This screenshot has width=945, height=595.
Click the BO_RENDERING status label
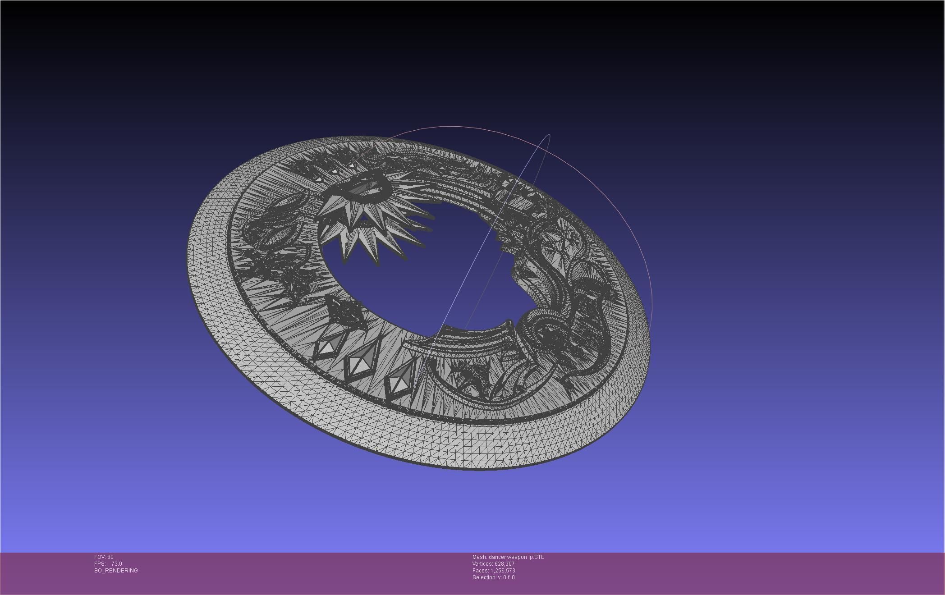click(x=116, y=571)
